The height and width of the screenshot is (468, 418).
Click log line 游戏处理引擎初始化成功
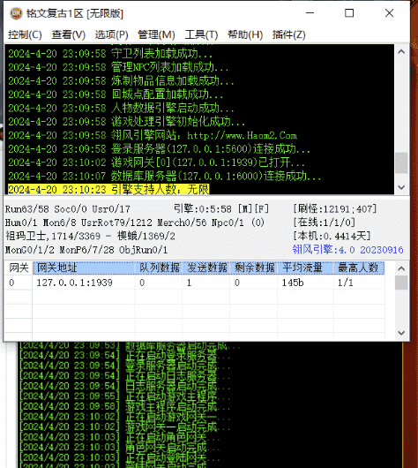(x=126, y=122)
